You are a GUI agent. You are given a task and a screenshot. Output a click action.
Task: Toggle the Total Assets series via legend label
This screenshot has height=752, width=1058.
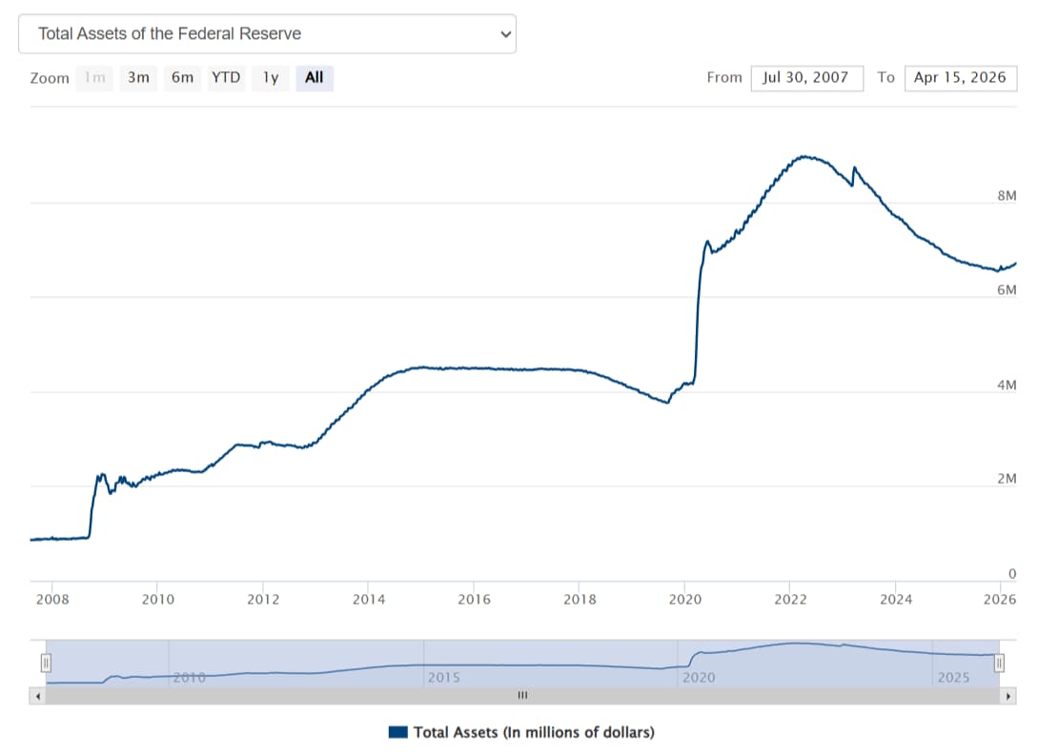tap(534, 732)
